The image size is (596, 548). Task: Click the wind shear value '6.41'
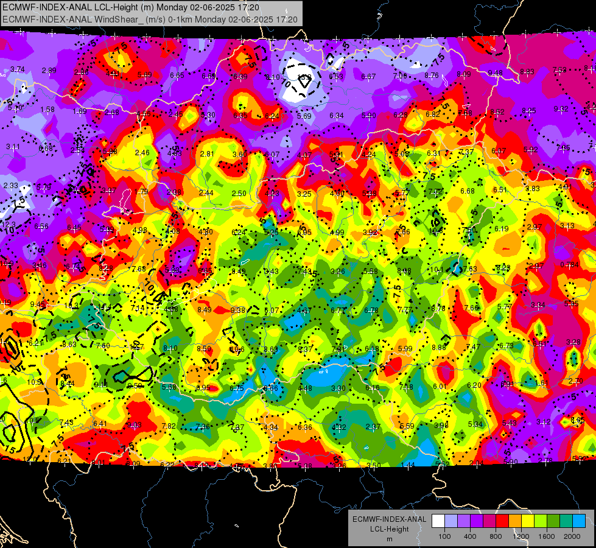[x=100, y=424]
